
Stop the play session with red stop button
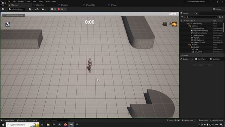click(x=59, y=9)
